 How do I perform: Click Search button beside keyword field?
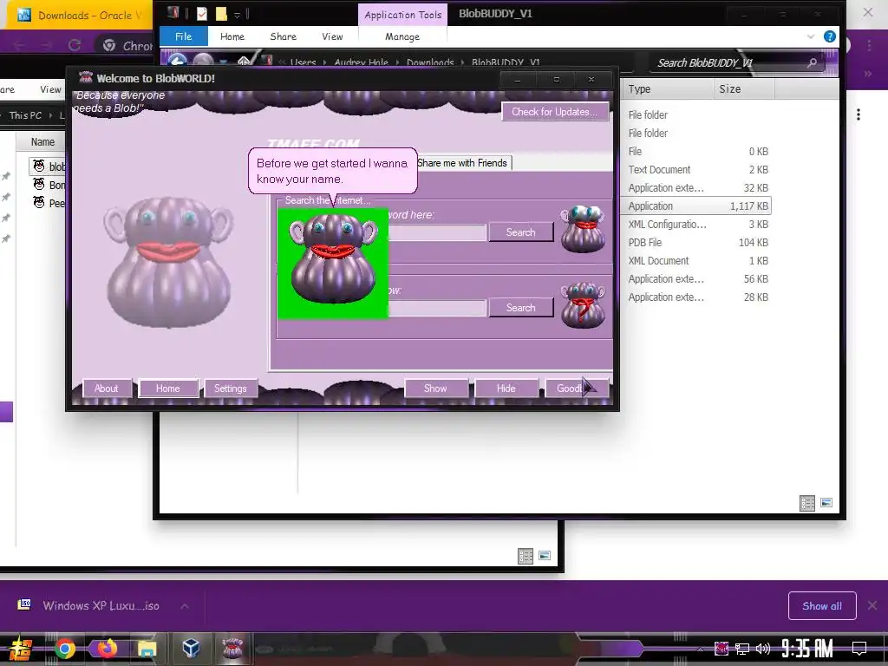pyautogui.click(x=521, y=232)
